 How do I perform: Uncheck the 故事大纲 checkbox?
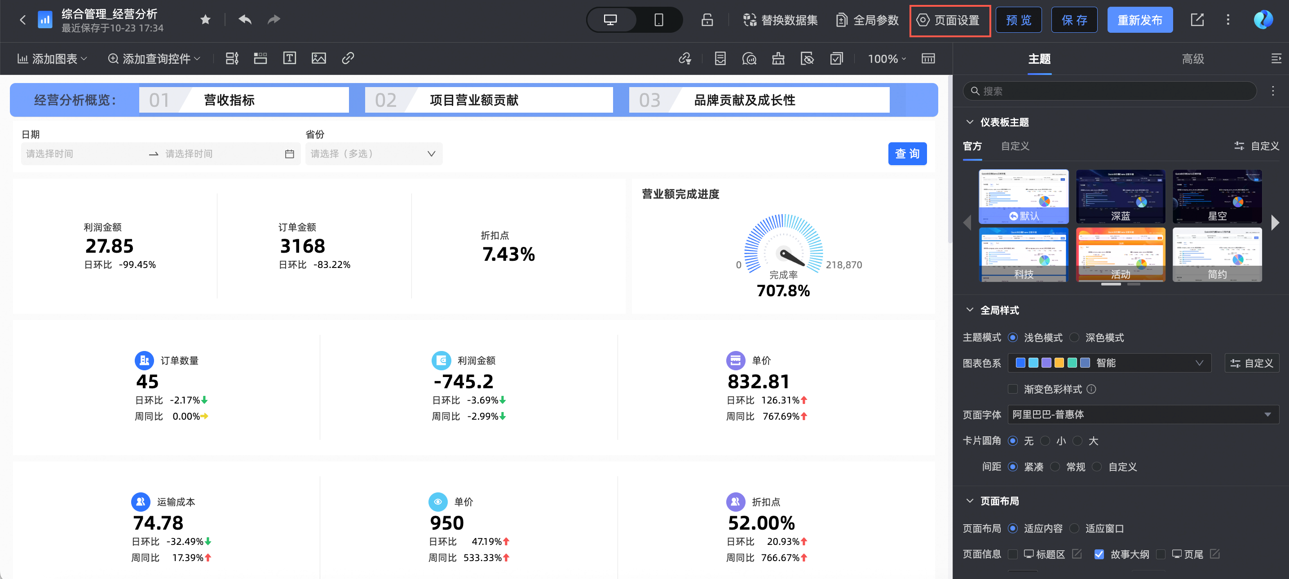[x=1099, y=554]
